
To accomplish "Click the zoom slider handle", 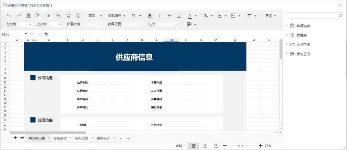I will pos(239,146).
